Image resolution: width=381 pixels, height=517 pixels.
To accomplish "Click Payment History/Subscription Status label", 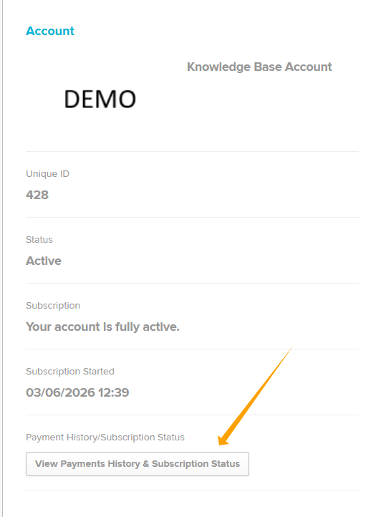I will pos(105,438).
